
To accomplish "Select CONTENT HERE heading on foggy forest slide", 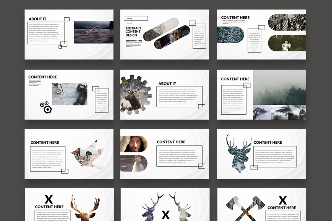I will click(x=235, y=79).
